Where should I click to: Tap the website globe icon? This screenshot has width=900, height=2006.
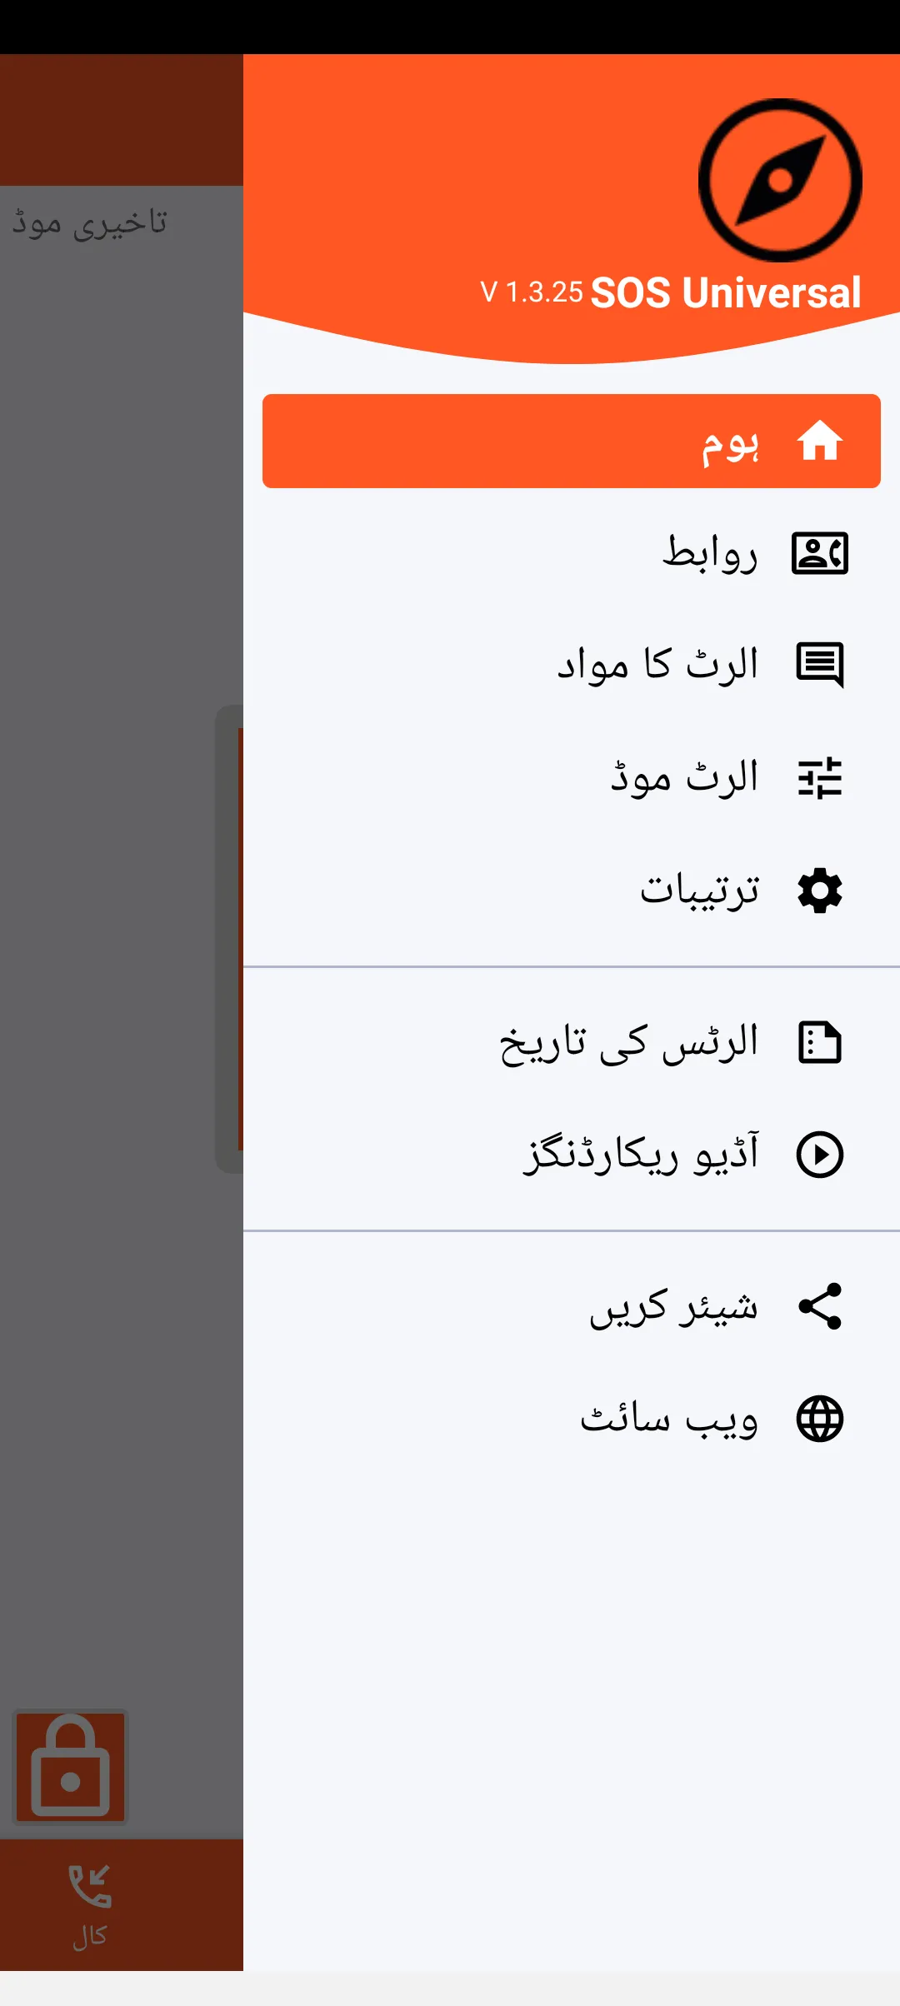point(820,1419)
